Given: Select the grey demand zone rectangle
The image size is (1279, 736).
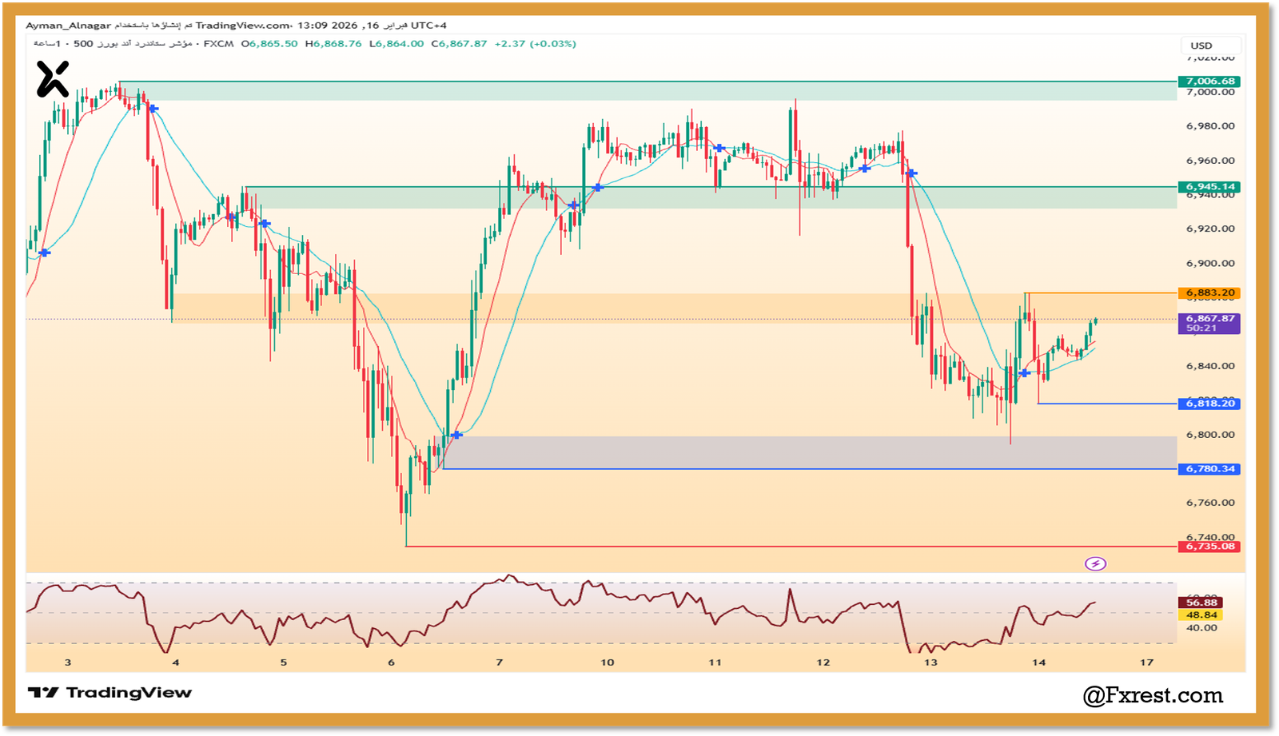Looking at the screenshot, I should [x=807, y=452].
